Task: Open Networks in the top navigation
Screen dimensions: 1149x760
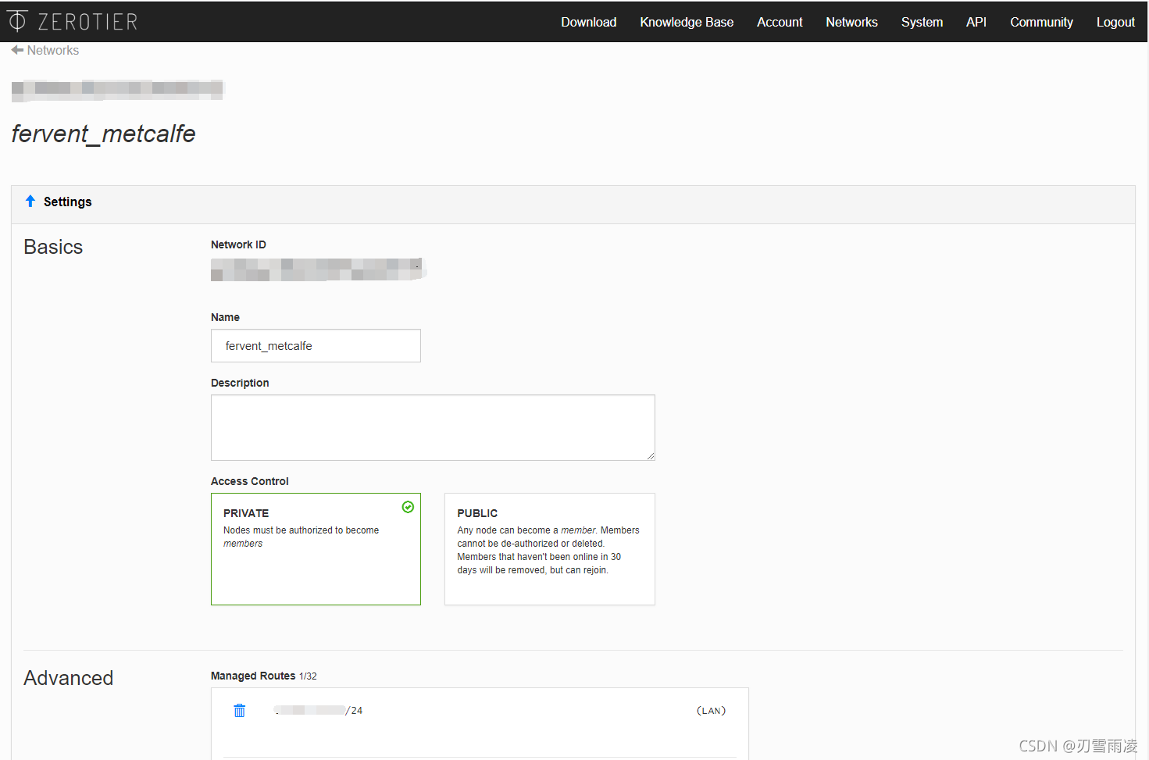Action: (851, 22)
